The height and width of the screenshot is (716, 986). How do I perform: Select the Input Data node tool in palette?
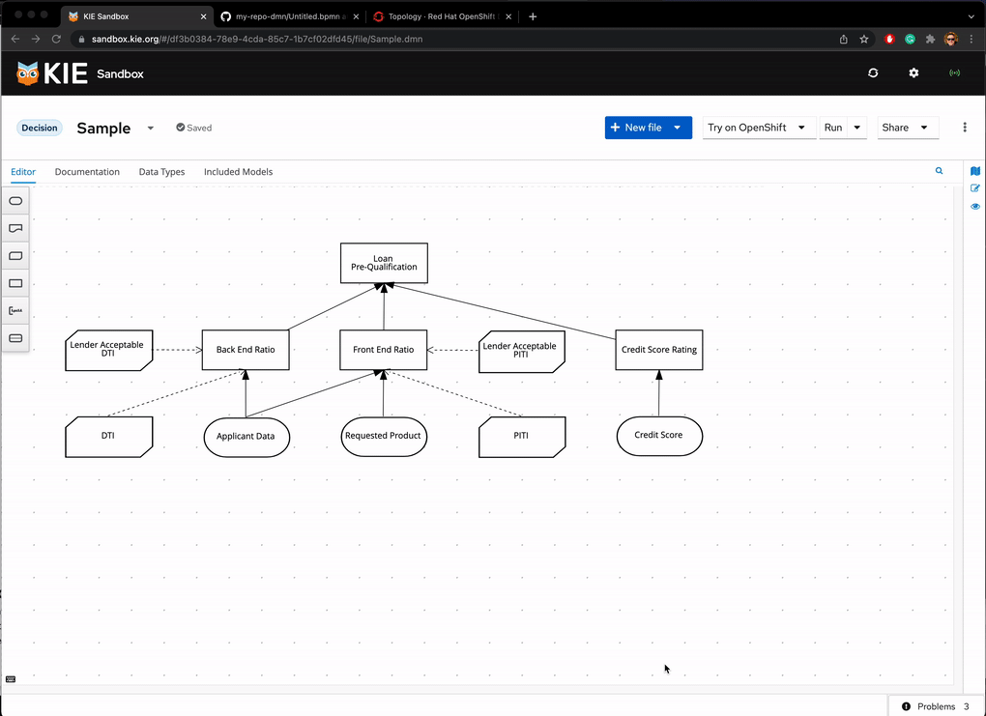pyautogui.click(x=15, y=201)
